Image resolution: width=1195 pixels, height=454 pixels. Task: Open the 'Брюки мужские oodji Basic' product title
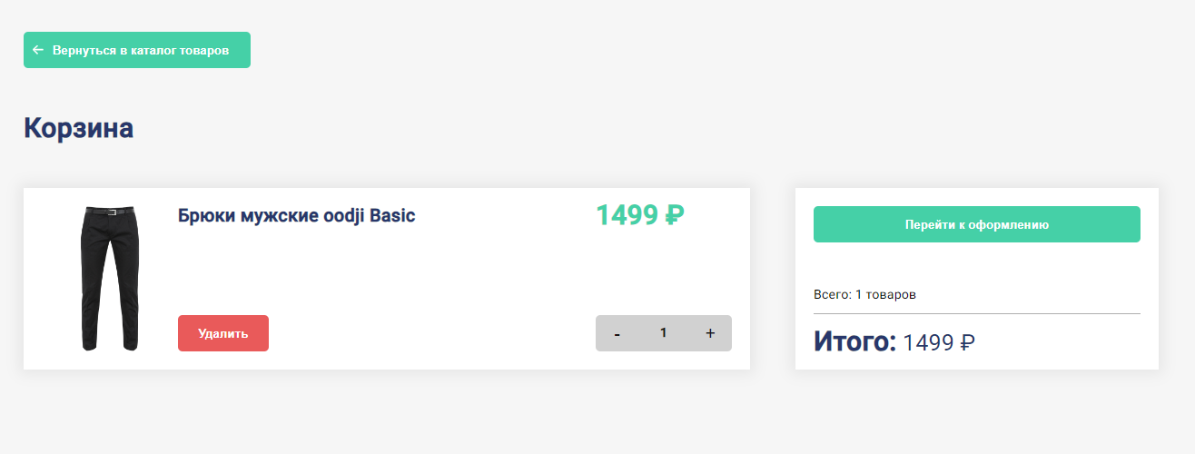(296, 216)
